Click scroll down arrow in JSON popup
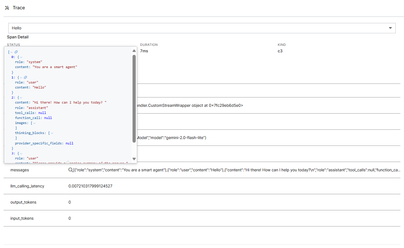Screen dimensions: 404x248 point(134,159)
